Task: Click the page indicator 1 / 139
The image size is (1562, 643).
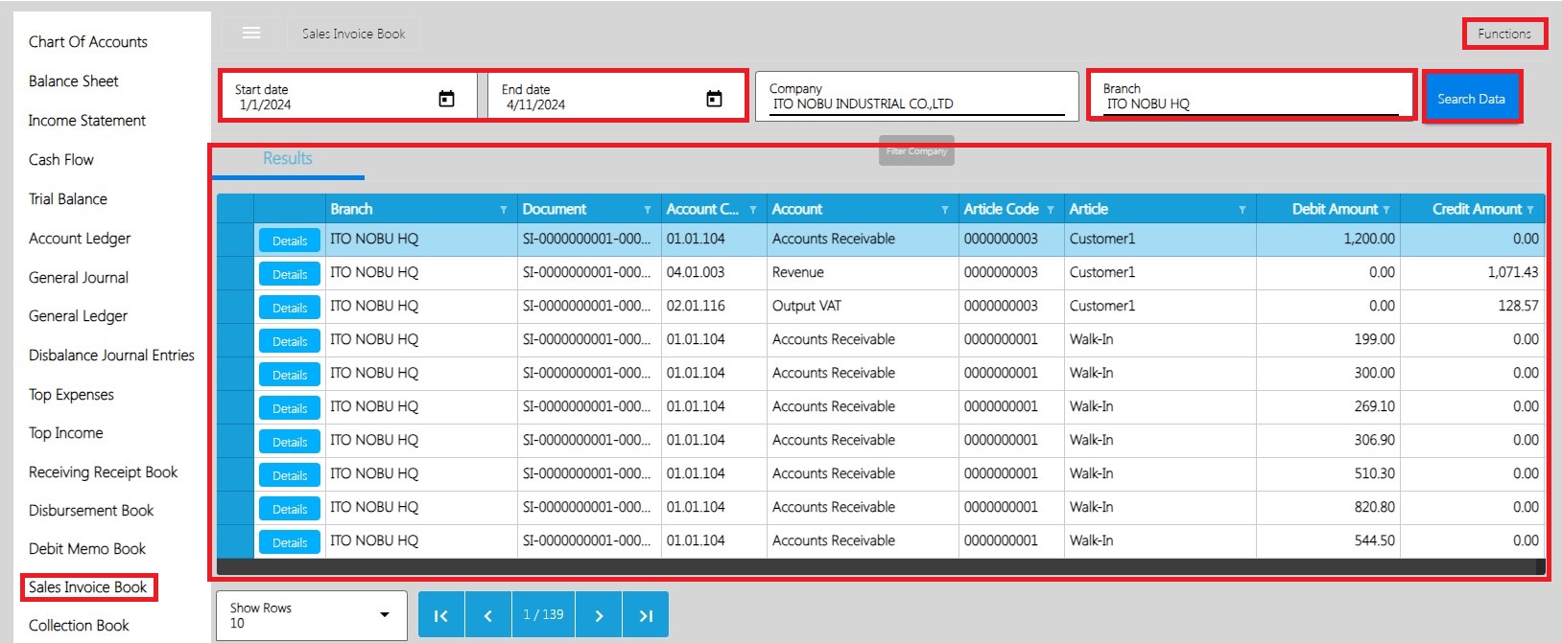Action: tap(543, 615)
